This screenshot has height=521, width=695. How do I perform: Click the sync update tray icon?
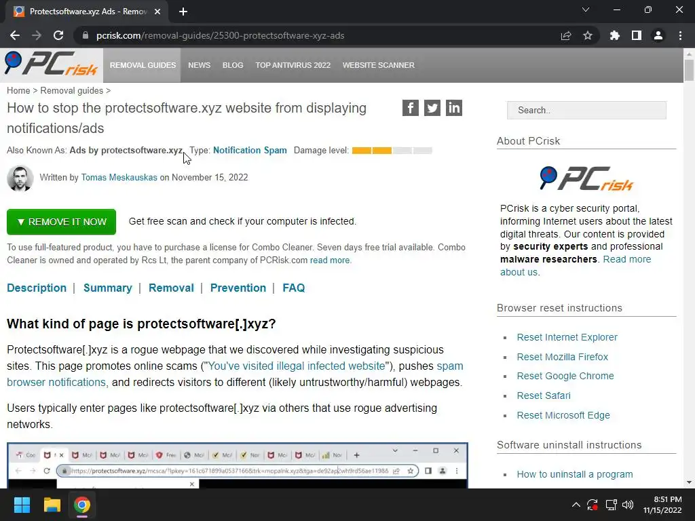593,505
